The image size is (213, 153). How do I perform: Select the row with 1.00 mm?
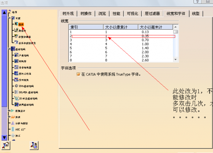pyautogui.click(x=121, y=44)
